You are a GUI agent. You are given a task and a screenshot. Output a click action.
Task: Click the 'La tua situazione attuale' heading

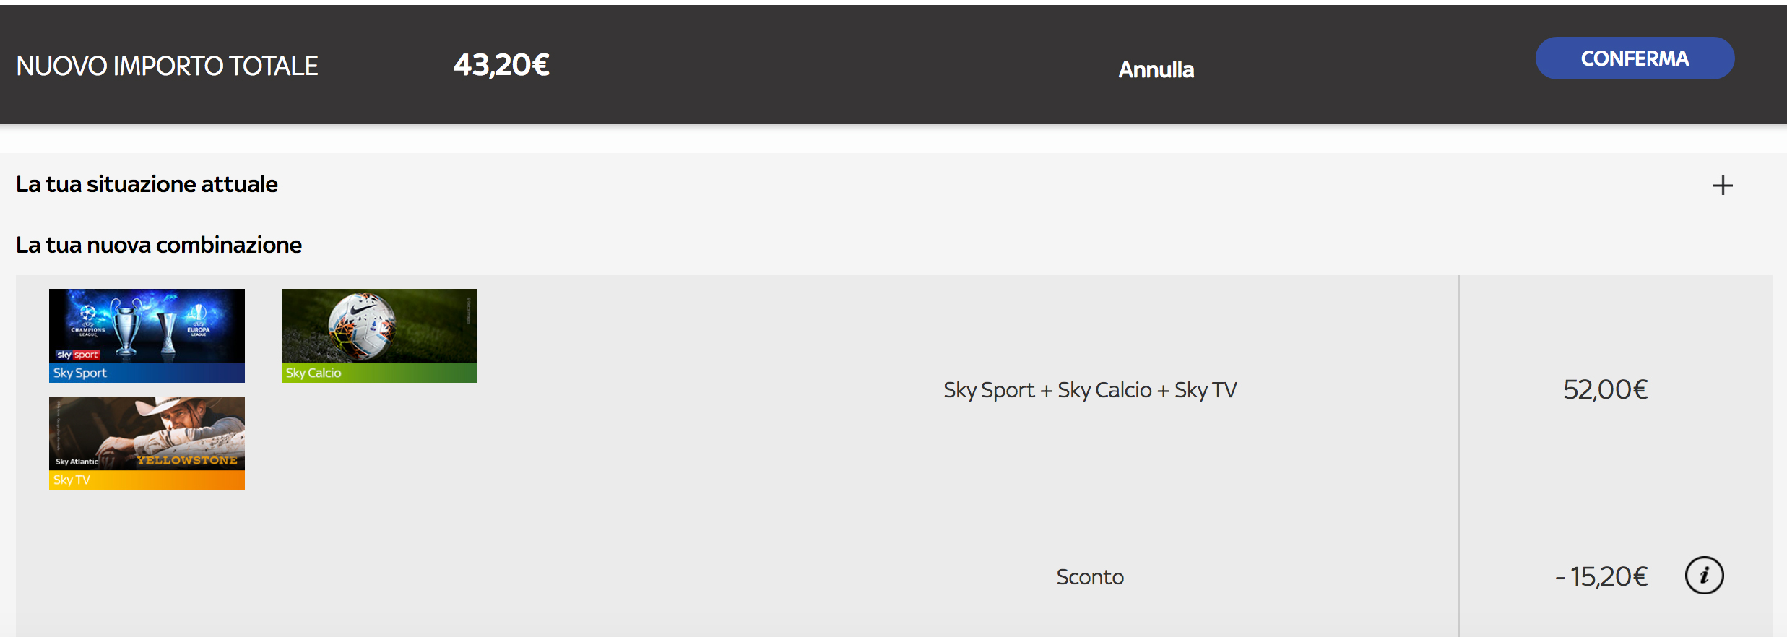click(147, 185)
